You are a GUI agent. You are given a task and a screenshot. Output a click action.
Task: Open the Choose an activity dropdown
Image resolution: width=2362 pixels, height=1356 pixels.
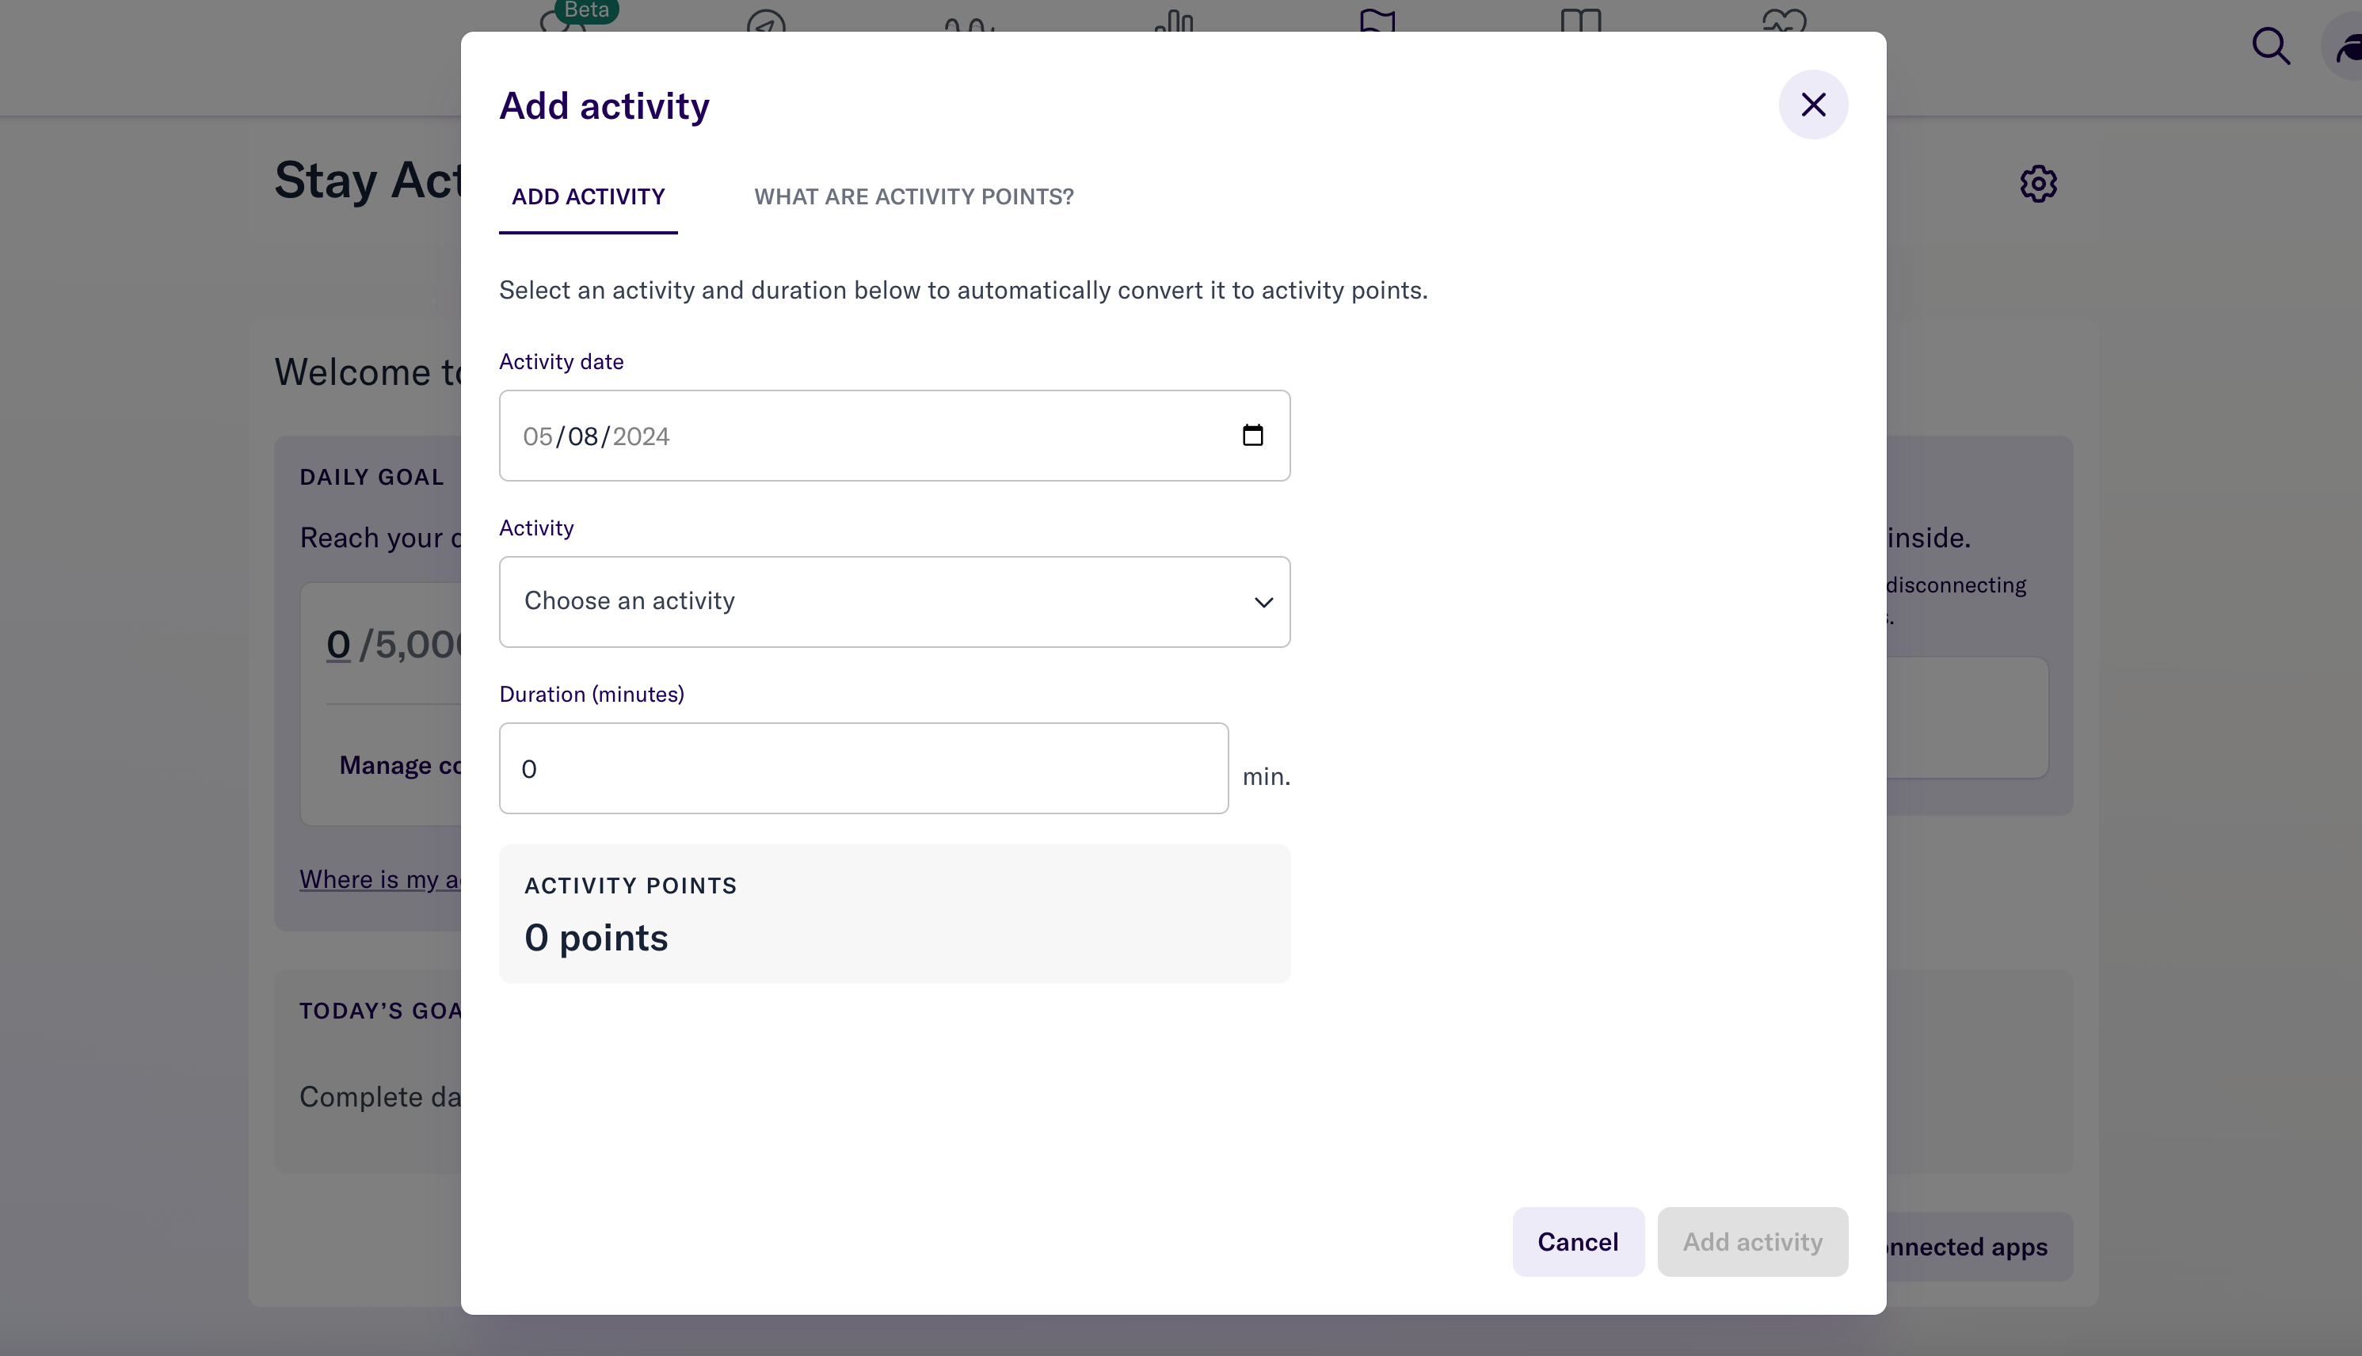893,600
